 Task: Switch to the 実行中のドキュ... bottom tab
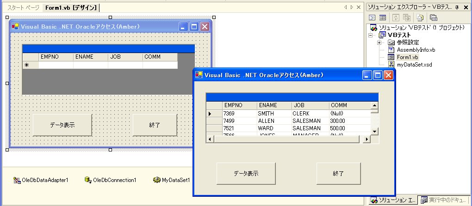point(443,200)
